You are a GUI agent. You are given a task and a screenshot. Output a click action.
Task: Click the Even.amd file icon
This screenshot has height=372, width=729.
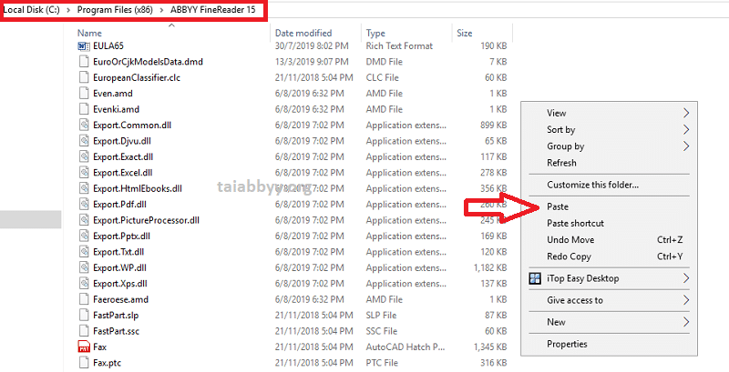[84, 94]
